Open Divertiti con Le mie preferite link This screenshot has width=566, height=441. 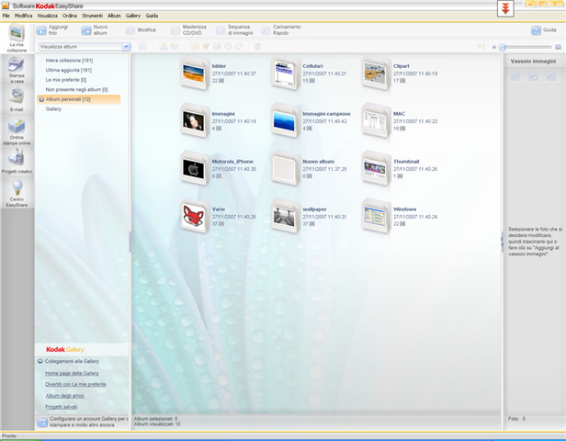click(75, 384)
